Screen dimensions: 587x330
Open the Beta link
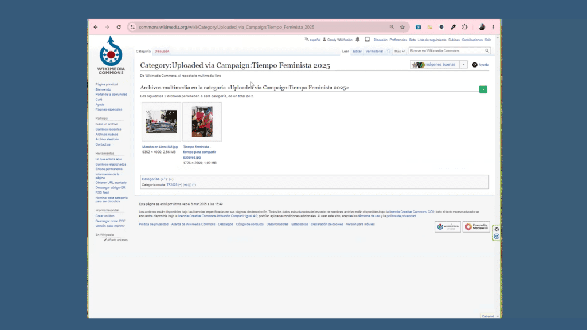point(412,40)
